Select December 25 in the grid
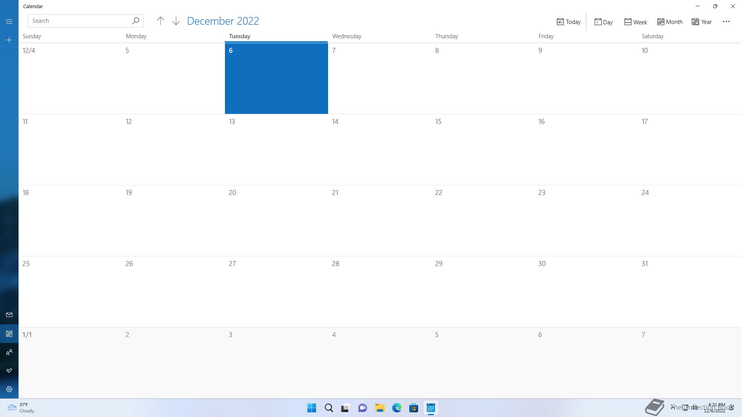 (70, 292)
